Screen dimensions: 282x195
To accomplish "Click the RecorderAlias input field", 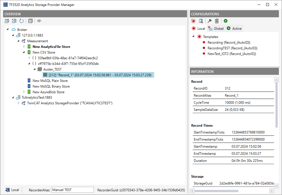I will 73,190.
